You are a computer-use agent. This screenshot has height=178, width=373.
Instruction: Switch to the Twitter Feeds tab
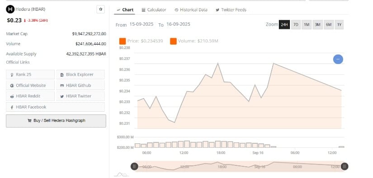(x=231, y=10)
